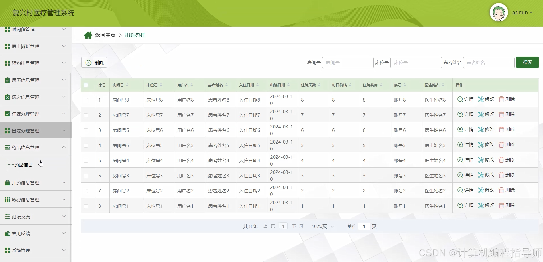This screenshot has height=262, width=543.
Task: Open the 病房信息管理 sidebar menu
Action: click(x=36, y=97)
